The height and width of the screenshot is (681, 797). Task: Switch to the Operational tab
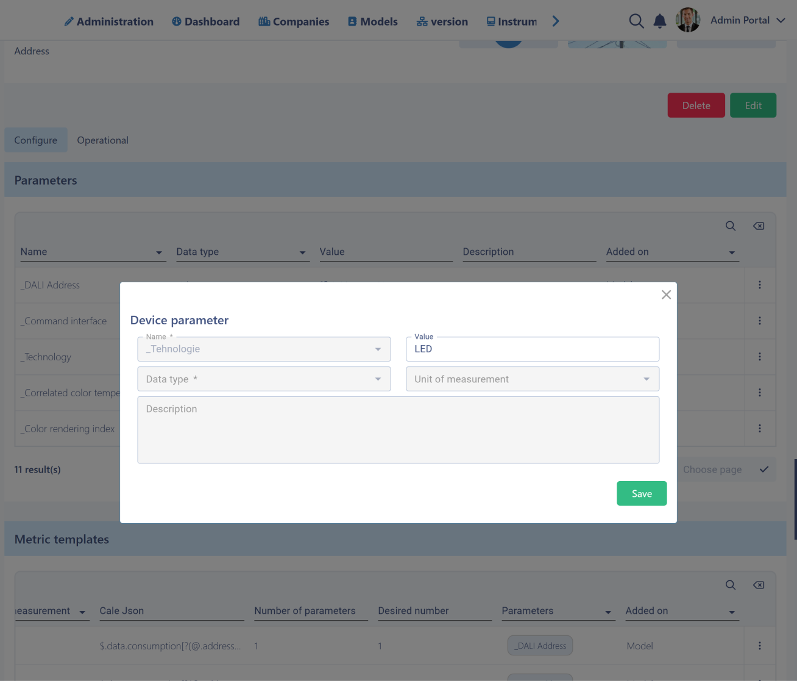pyautogui.click(x=102, y=140)
